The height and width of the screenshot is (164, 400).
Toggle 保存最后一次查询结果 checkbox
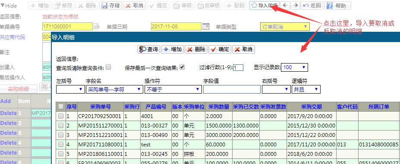(x=182, y=67)
